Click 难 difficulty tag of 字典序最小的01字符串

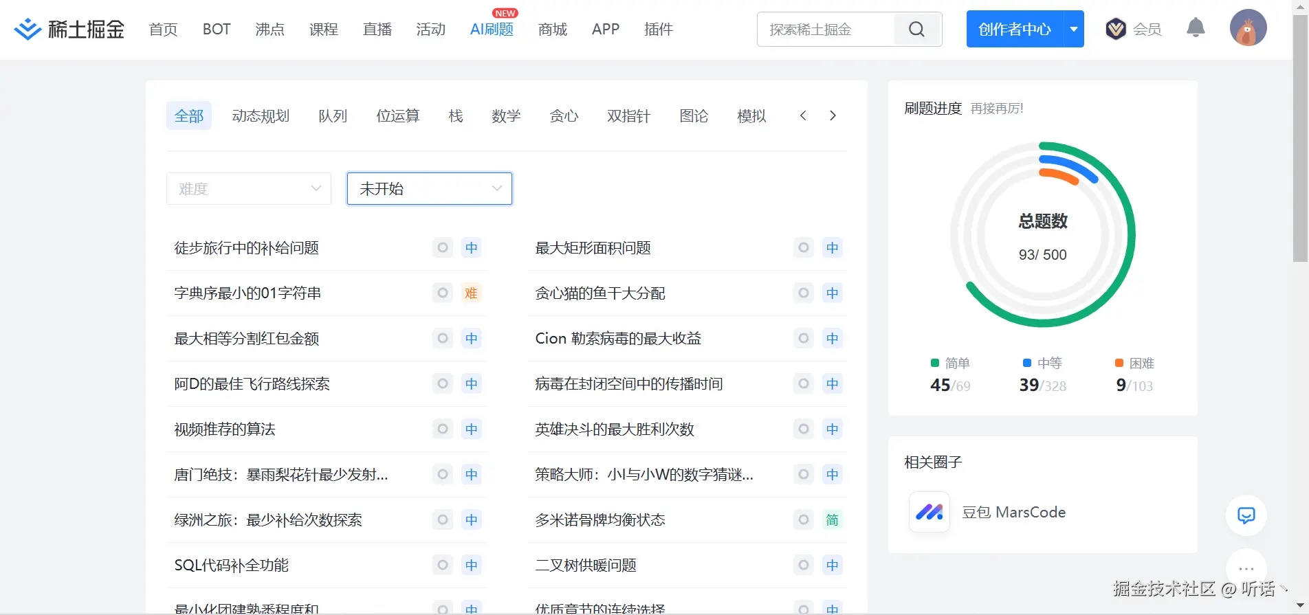coord(471,293)
